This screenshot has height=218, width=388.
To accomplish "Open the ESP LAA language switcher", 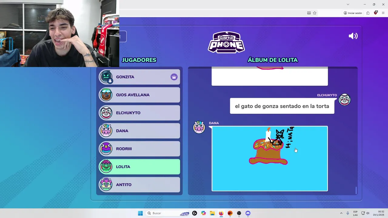I will (355, 213).
